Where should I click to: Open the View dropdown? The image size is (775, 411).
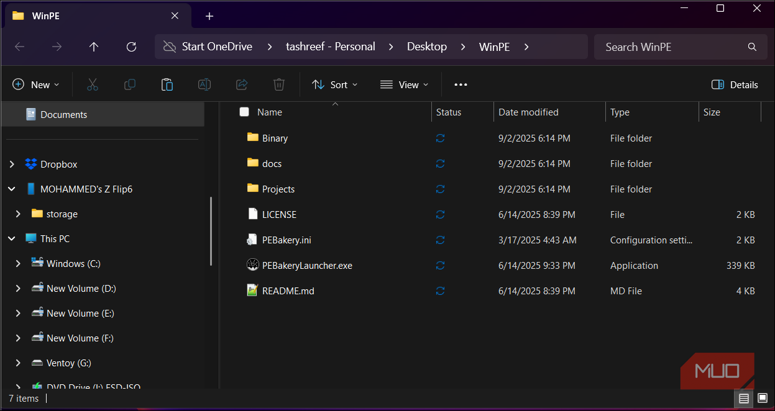[x=405, y=84]
